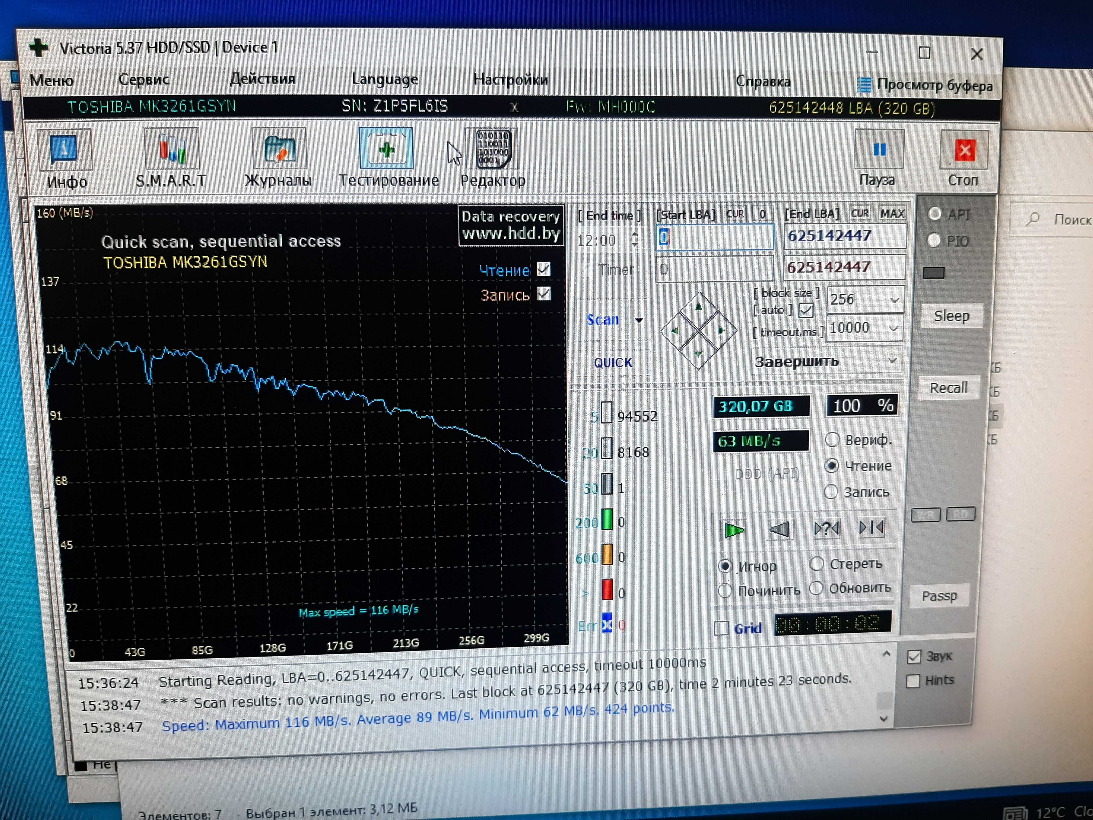Open the Настройки menu

tap(511, 79)
